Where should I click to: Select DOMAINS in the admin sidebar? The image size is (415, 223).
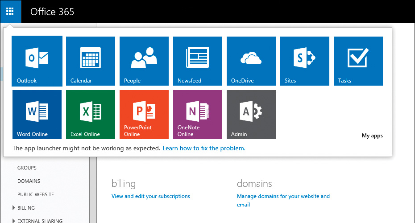tap(29, 181)
